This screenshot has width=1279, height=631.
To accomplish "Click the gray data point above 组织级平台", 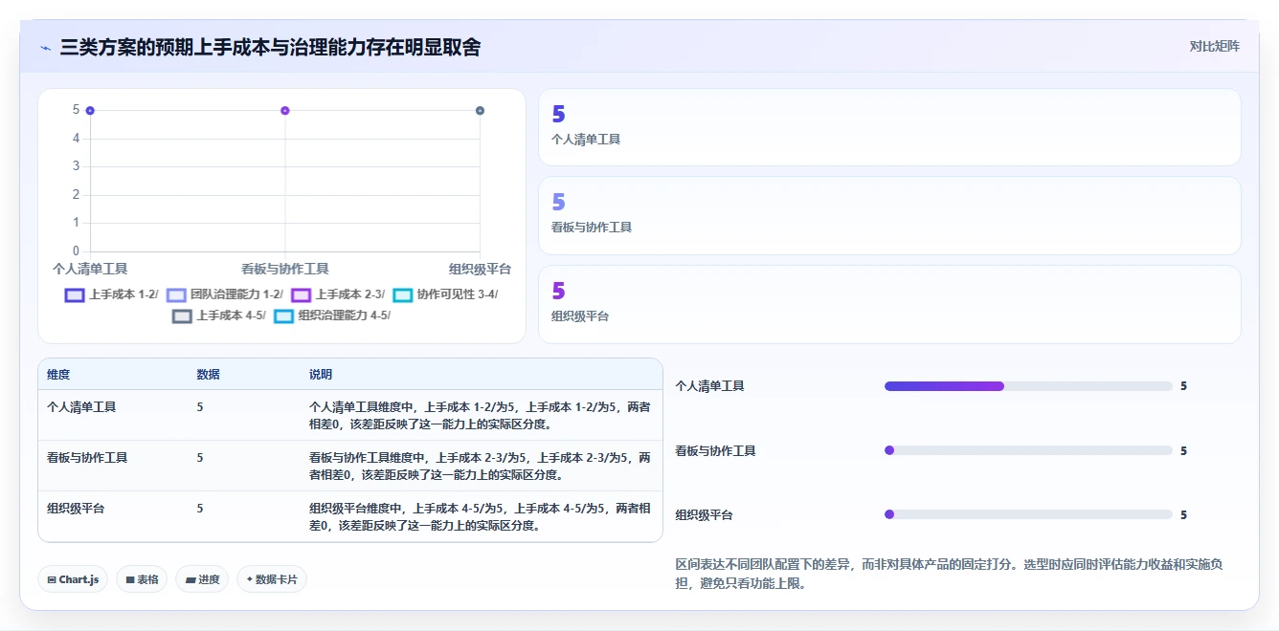I will point(480,111).
